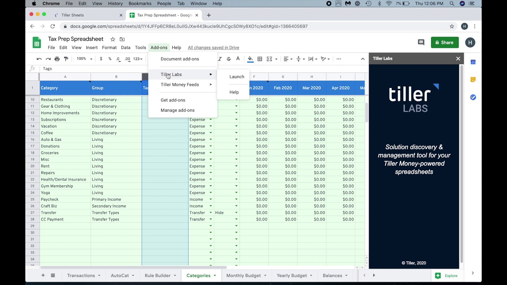Print the spreadsheet using the printer icon

pos(57,59)
